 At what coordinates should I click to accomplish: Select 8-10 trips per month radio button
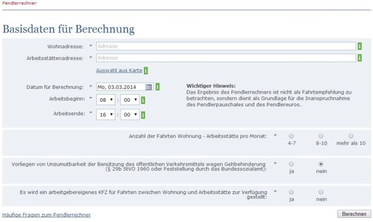tap(321, 136)
